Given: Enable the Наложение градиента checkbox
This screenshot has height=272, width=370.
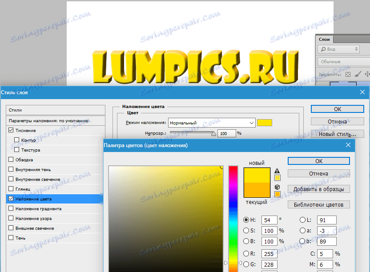Looking at the screenshot, I should point(11,208).
